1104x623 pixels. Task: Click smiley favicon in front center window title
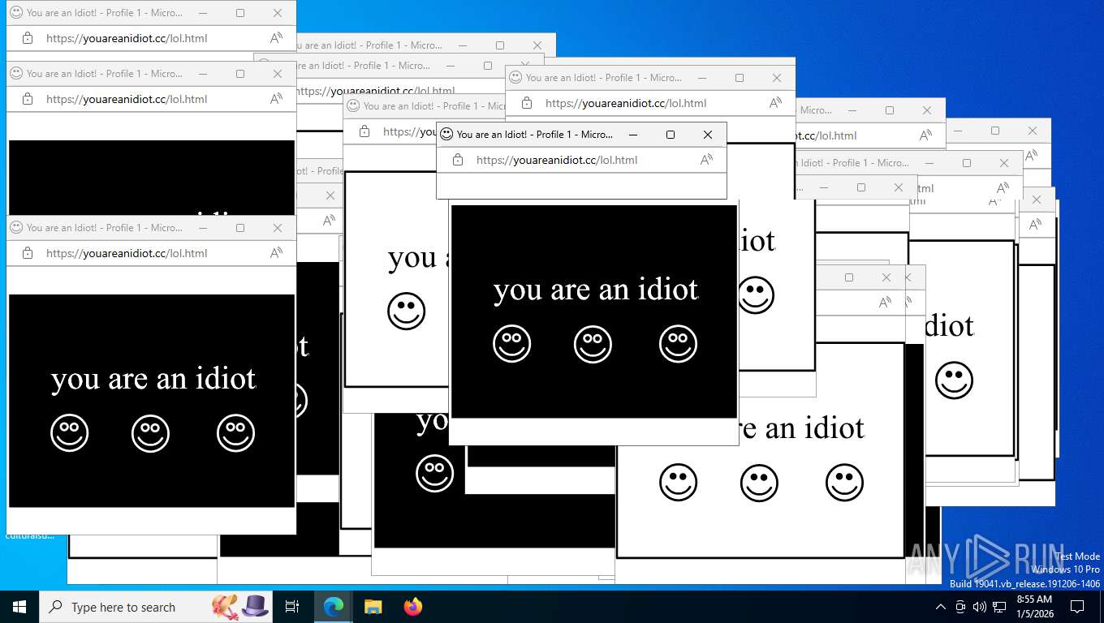pos(446,134)
